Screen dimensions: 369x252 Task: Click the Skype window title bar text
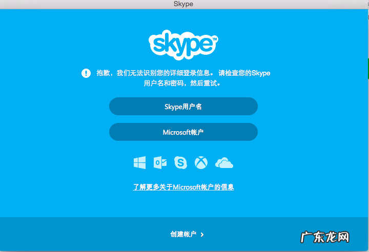183,4
